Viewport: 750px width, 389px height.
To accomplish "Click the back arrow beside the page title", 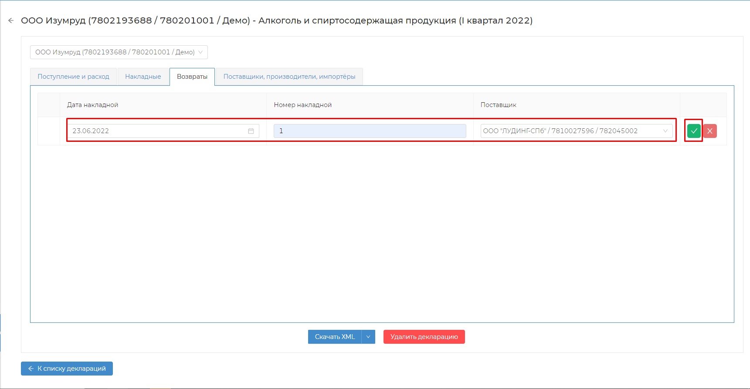I will tap(11, 20).
